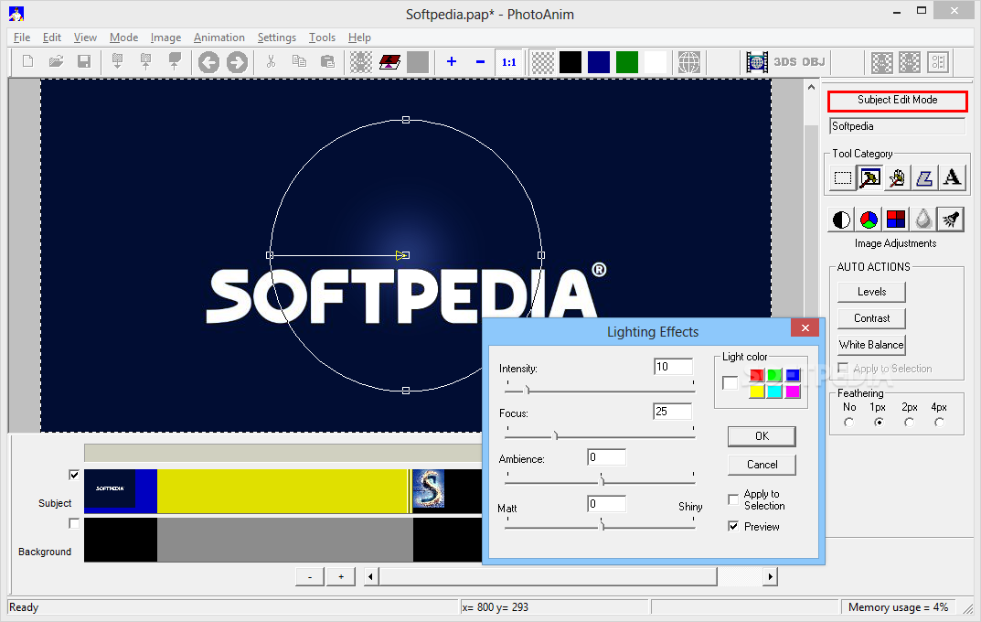The width and height of the screenshot is (981, 622).
Task: Open the Edit menu
Action: click(x=52, y=38)
